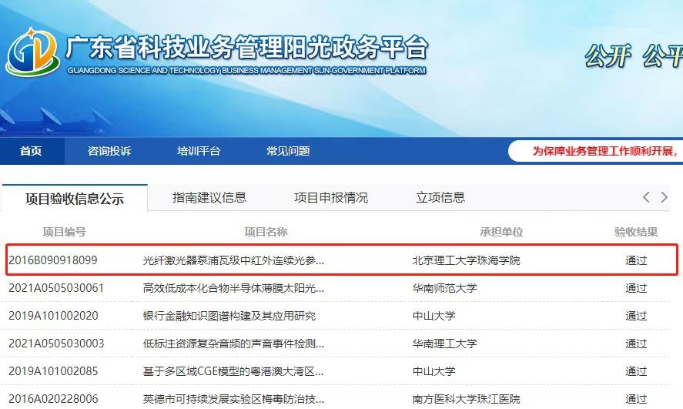Switch to the 立项信息 tab
The image size is (683, 409).
coord(440,197)
